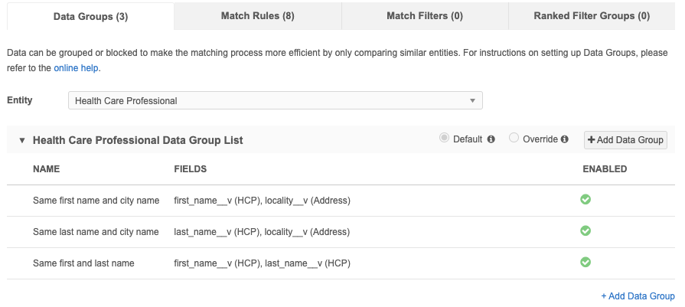The height and width of the screenshot is (307, 685).
Task: Click enabled checkmark for Same first and last name
Action: click(586, 262)
